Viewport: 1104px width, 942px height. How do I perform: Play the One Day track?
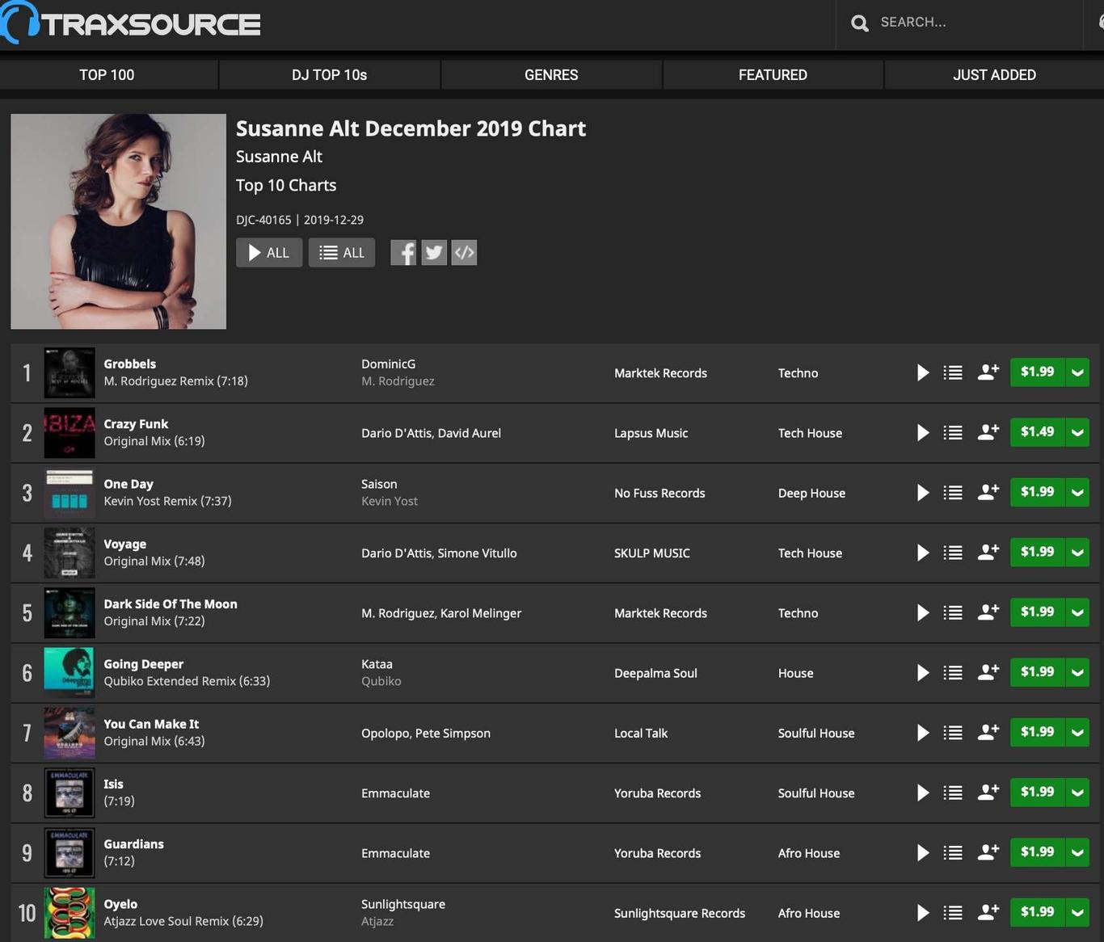click(923, 493)
